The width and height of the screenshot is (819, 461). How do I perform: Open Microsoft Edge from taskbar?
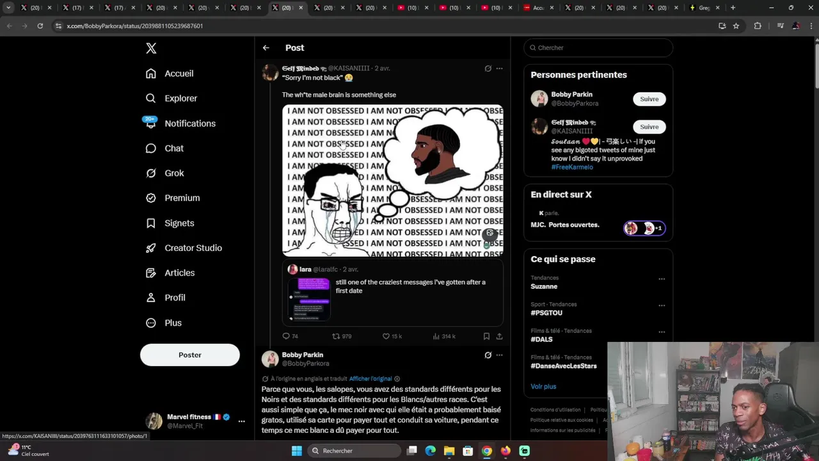point(431,451)
